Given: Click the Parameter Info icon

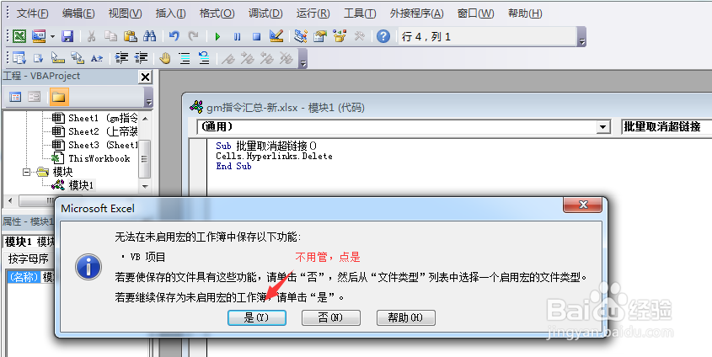Looking at the screenshot, I should pyautogui.click(x=78, y=58).
